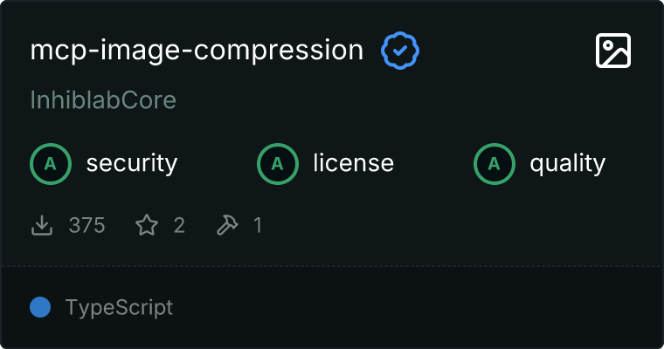Open the mcp-image-compression title link
664x349 pixels.
pos(197,51)
